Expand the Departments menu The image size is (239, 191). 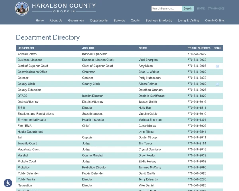pyautogui.click(x=99, y=20)
